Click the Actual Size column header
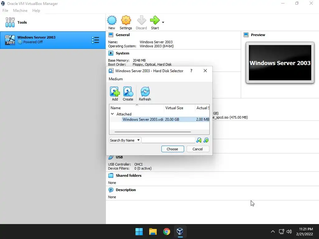The image size is (319, 239). [x=202, y=108]
